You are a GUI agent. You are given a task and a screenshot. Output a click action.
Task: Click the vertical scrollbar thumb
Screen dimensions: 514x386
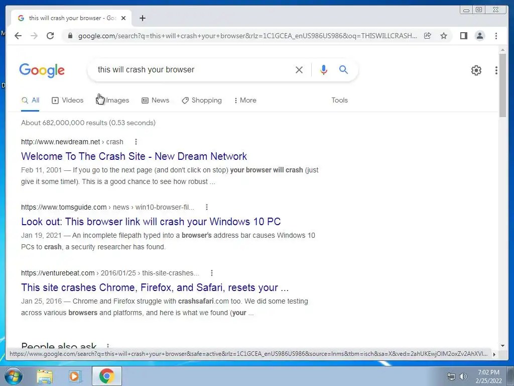502,85
